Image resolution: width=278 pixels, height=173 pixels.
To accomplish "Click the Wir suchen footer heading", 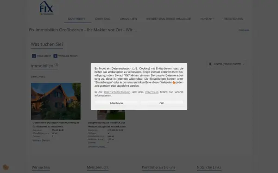I will pyautogui.click(x=41, y=167).
